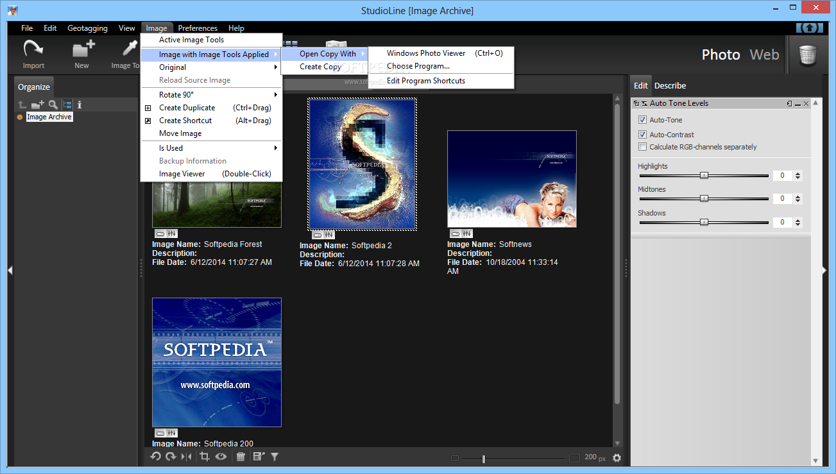Select Image Archive tree item
The image size is (836, 474).
pyautogui.click(x=49, y=117)
